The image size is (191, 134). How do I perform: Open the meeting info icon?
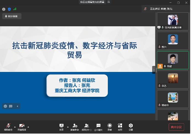point(4,9)
